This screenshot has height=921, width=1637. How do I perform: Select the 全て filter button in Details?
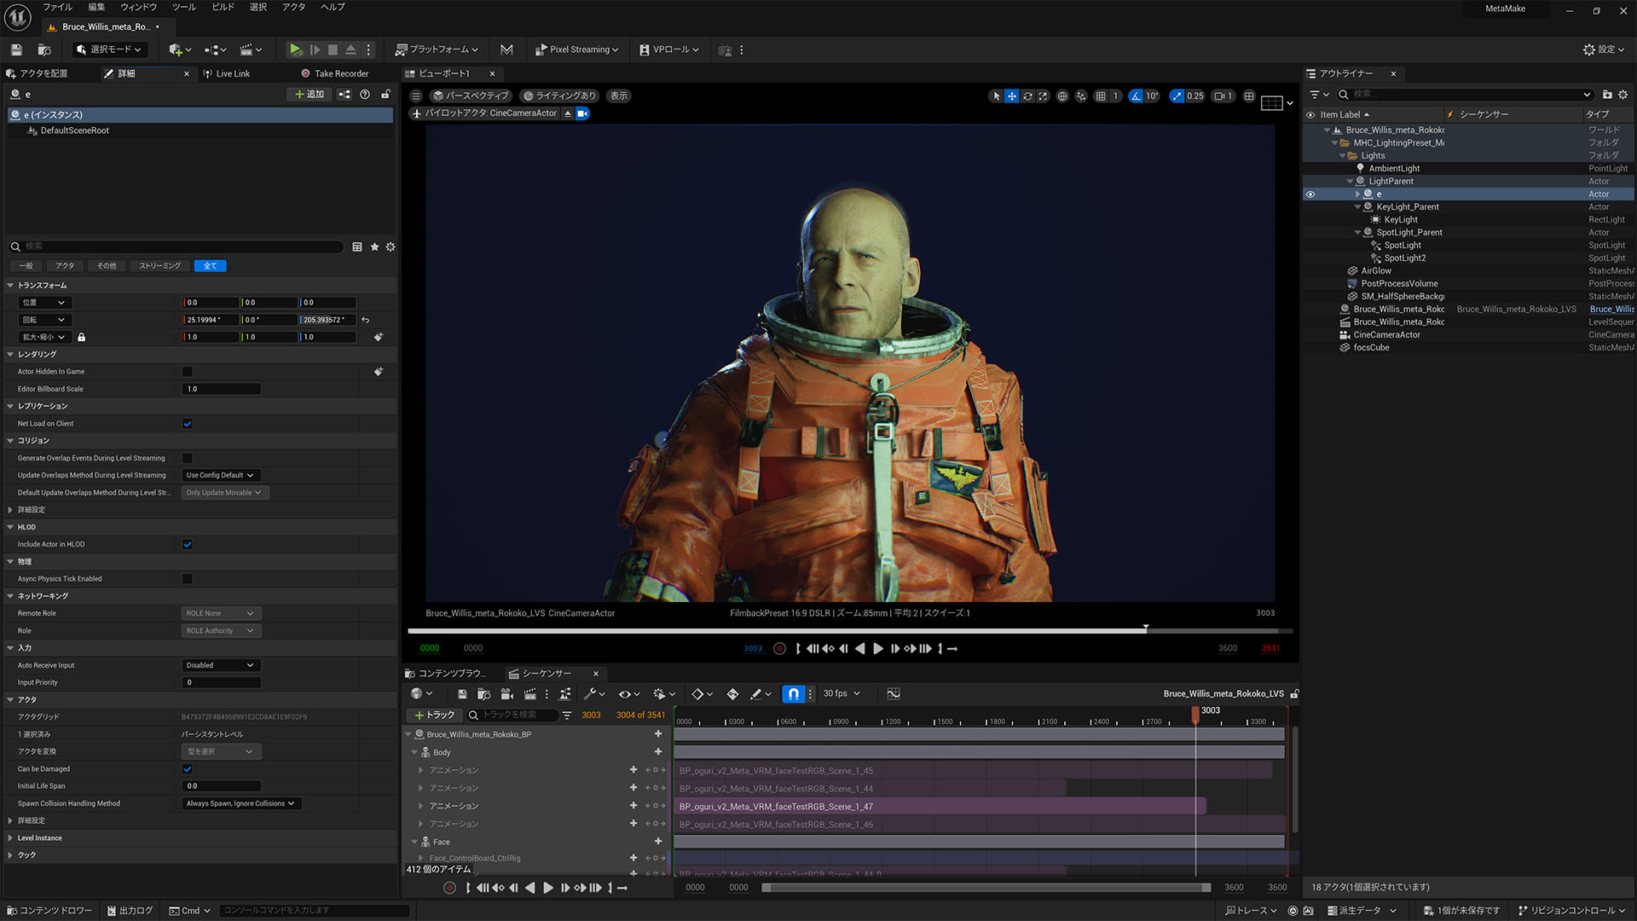point(210,266)
